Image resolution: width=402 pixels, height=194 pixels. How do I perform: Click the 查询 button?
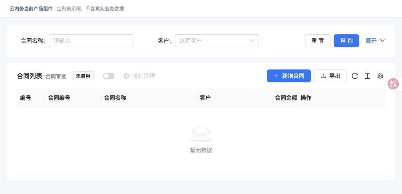coord(346,41)
